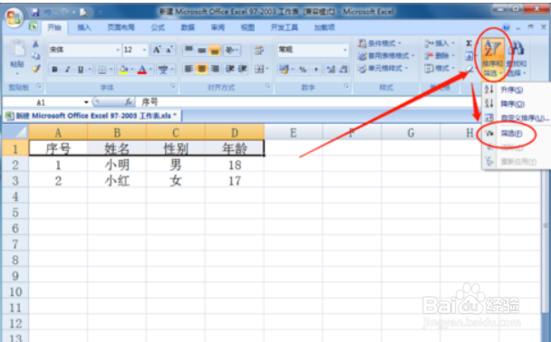Click the Name Box showing A1

pos(45,102)
